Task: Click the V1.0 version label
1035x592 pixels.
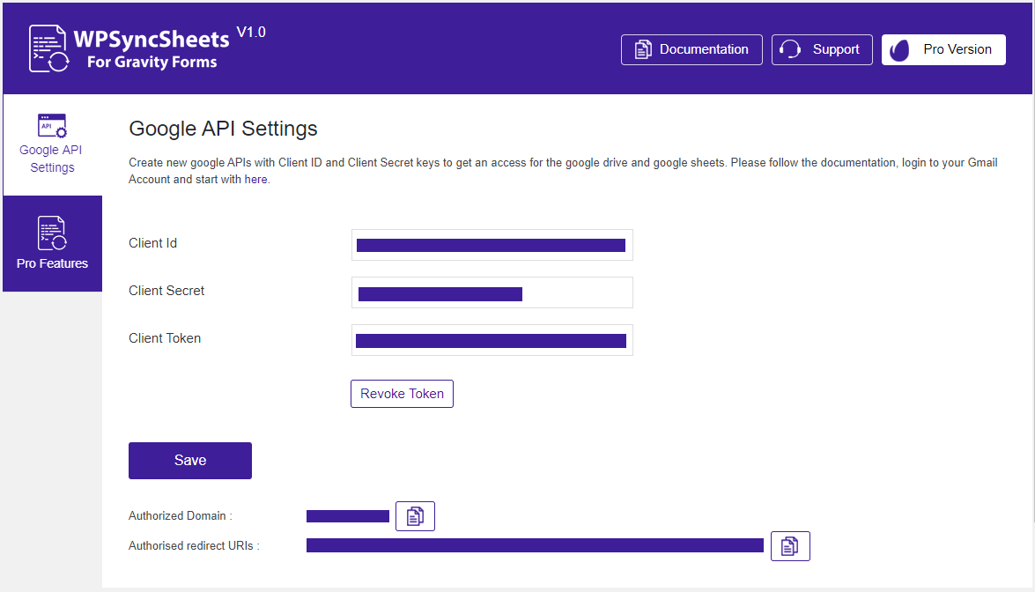Action: pyautogui.click(x=251, y=33)
